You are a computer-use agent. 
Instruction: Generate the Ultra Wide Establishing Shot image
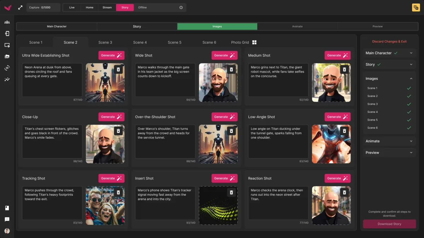tap(111, 55)
